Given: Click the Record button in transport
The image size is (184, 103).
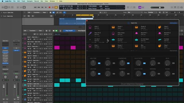Looking at the screenshot, I should click(x=49, y=7).
